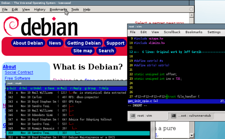This screenshot has height=139, width=225.
Task: Click the 'What is Debian?' heading
Action: tap(88, 67)
